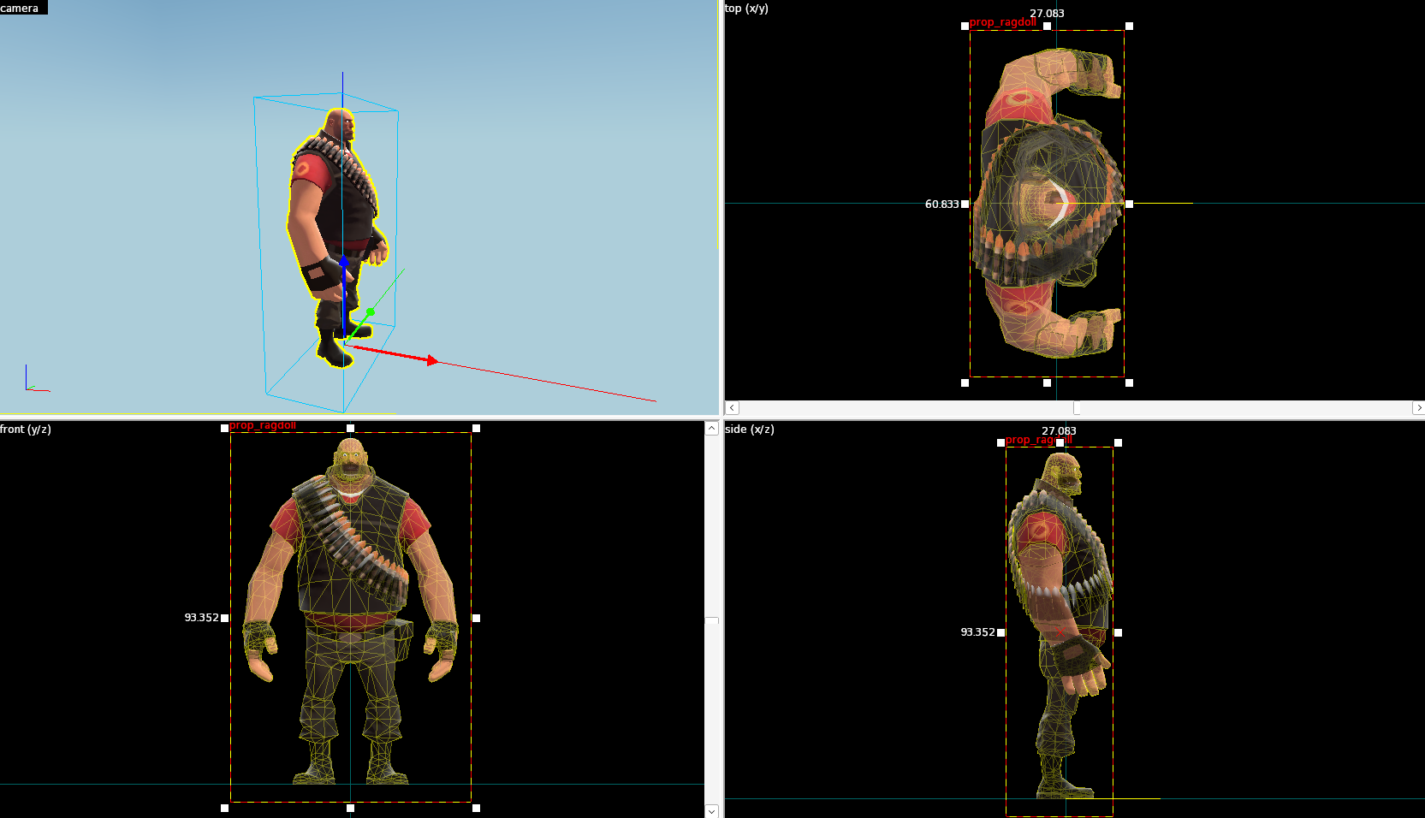Screen dimensions: 1425x818
Task: Click the 60.833 dimension label in the top view
Action: pos(942,204)
